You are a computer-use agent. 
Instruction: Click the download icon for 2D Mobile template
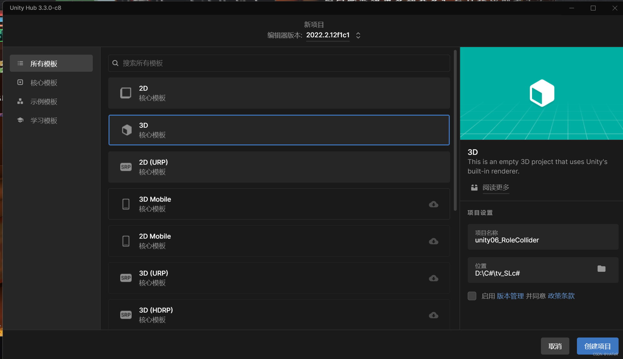(433, 241)
